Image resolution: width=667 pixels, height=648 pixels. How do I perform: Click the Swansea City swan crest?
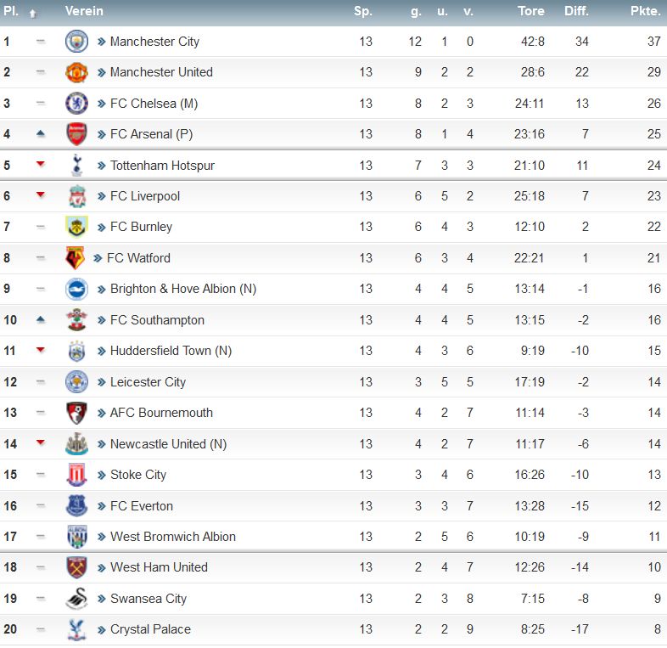[76, 599]
